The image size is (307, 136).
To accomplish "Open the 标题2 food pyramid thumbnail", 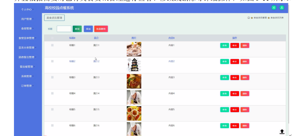I will point(134,65).
